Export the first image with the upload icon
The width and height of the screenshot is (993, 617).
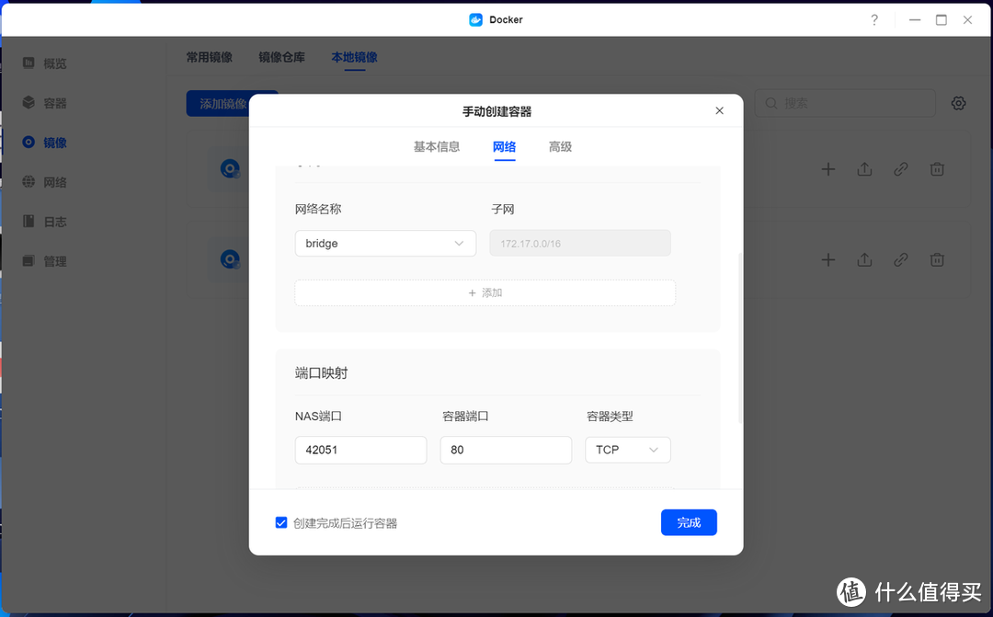click(x=864, y=168)
